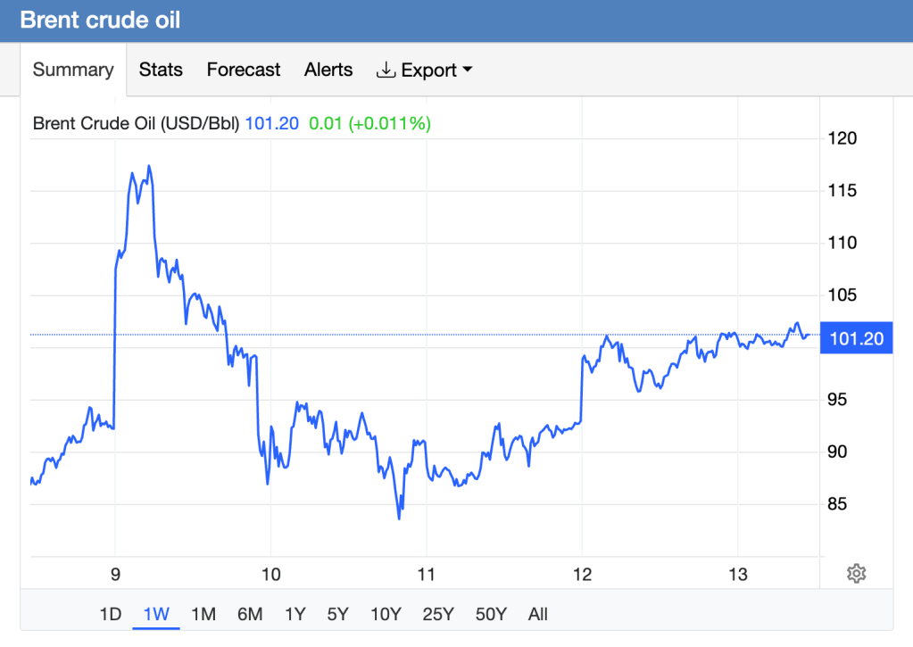Click the Export download icon
This screenshot has width=913, height=647.
tap(386, 70)
